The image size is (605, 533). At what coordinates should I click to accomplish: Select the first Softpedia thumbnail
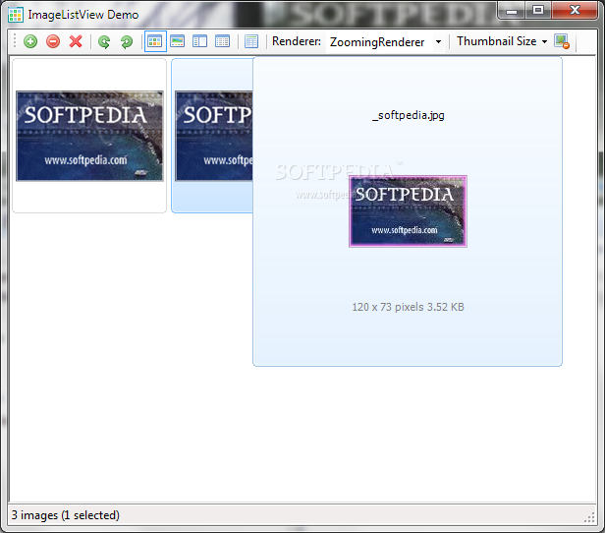coord(89,136)
